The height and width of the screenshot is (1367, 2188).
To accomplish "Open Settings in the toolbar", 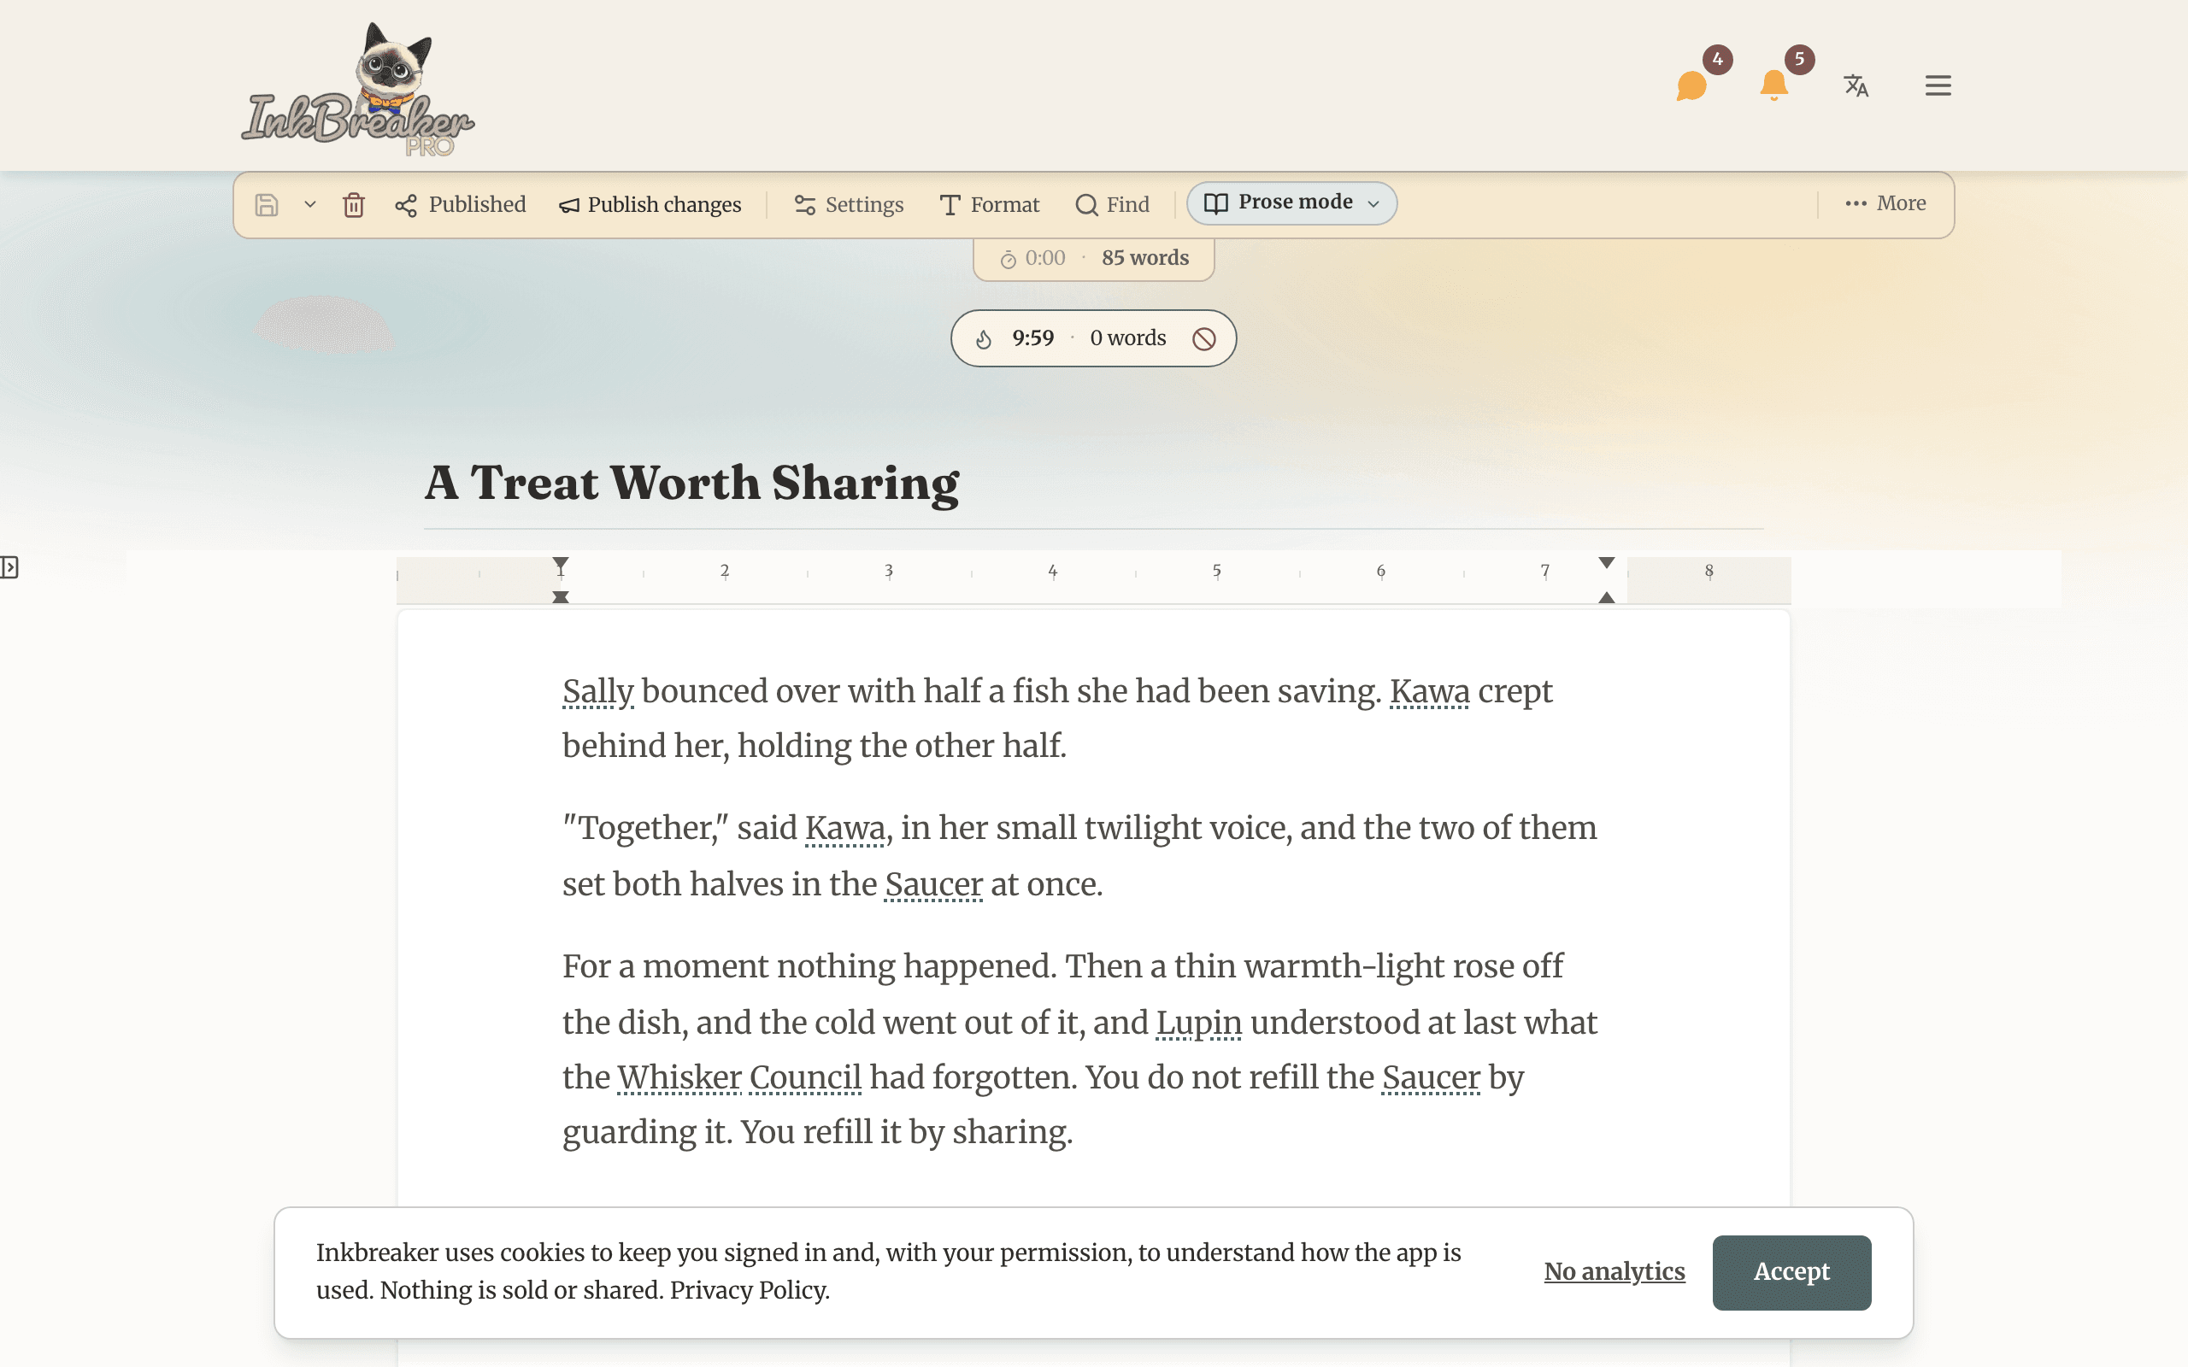I will tap(848, 205).
